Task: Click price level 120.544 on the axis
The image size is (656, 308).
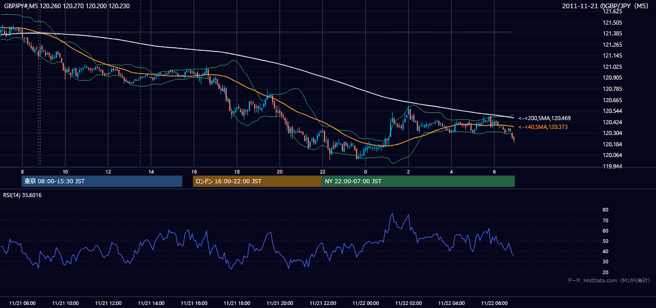Action: click(613, 111)
